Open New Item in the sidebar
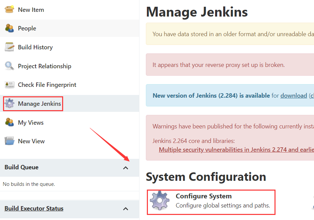 31,9
